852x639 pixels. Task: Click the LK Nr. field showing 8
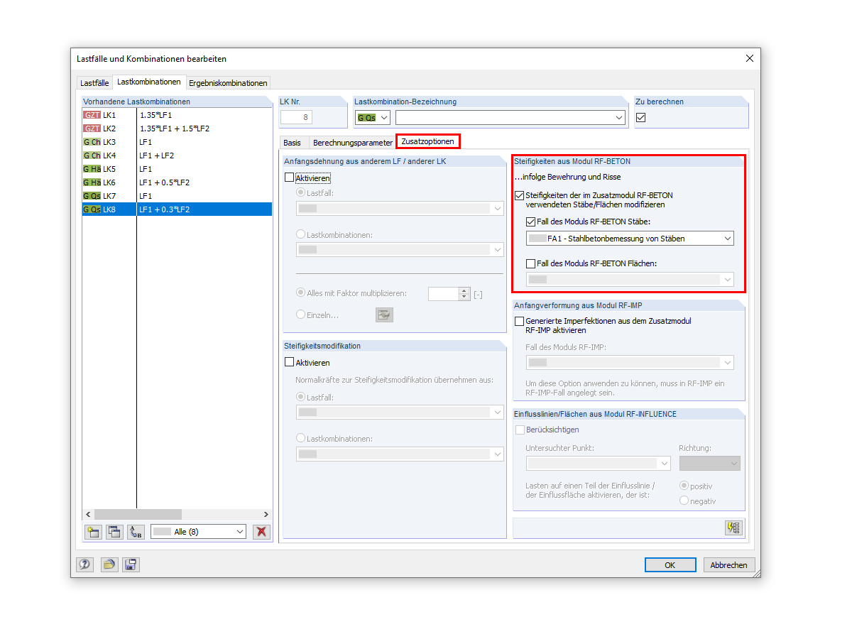point(296,118)
